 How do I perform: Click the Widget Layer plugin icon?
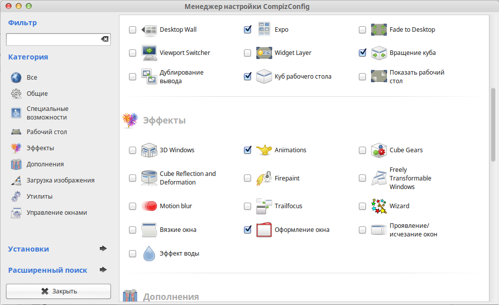point(264,53)
